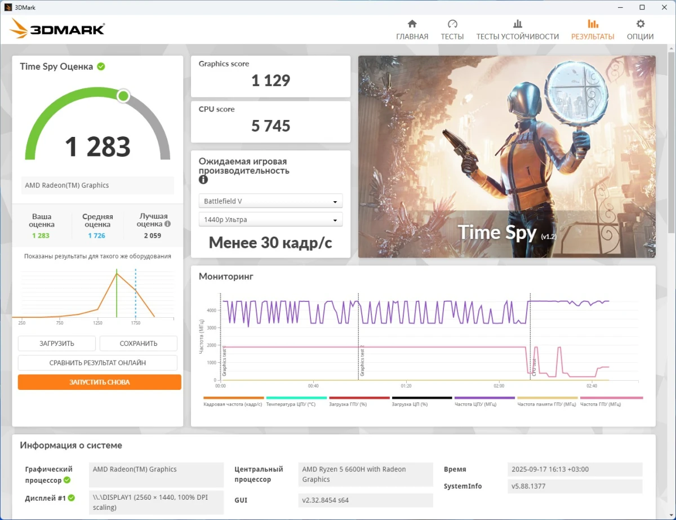Click СРАВНИТЬ РЕЗУЛЬТАТ ОНЛАЙН button
Image resolution: width=676 pixels, height=520 pixels.
click(97, 362)
